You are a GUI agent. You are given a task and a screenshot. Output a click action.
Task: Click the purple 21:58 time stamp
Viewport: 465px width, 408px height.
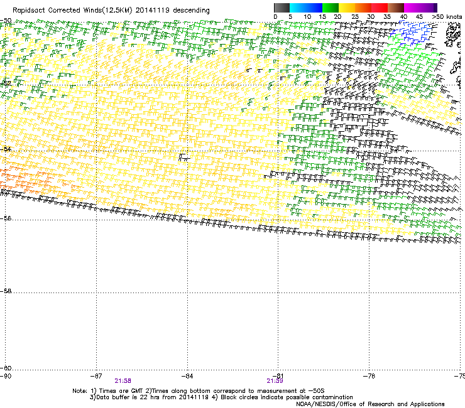(123, 381)
